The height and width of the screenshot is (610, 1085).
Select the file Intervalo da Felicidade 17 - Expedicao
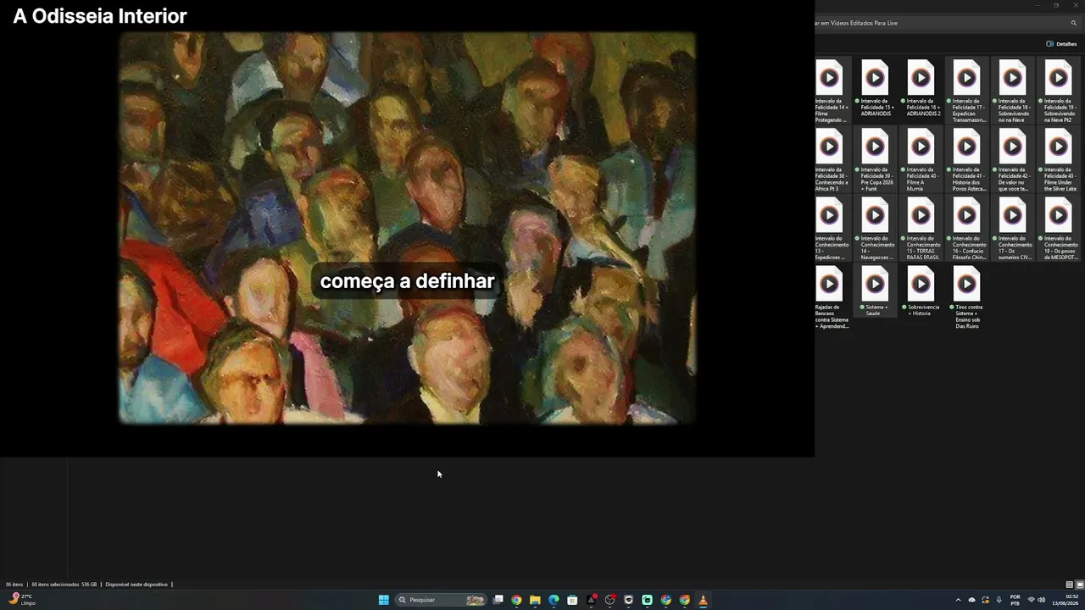pos(967,91)
